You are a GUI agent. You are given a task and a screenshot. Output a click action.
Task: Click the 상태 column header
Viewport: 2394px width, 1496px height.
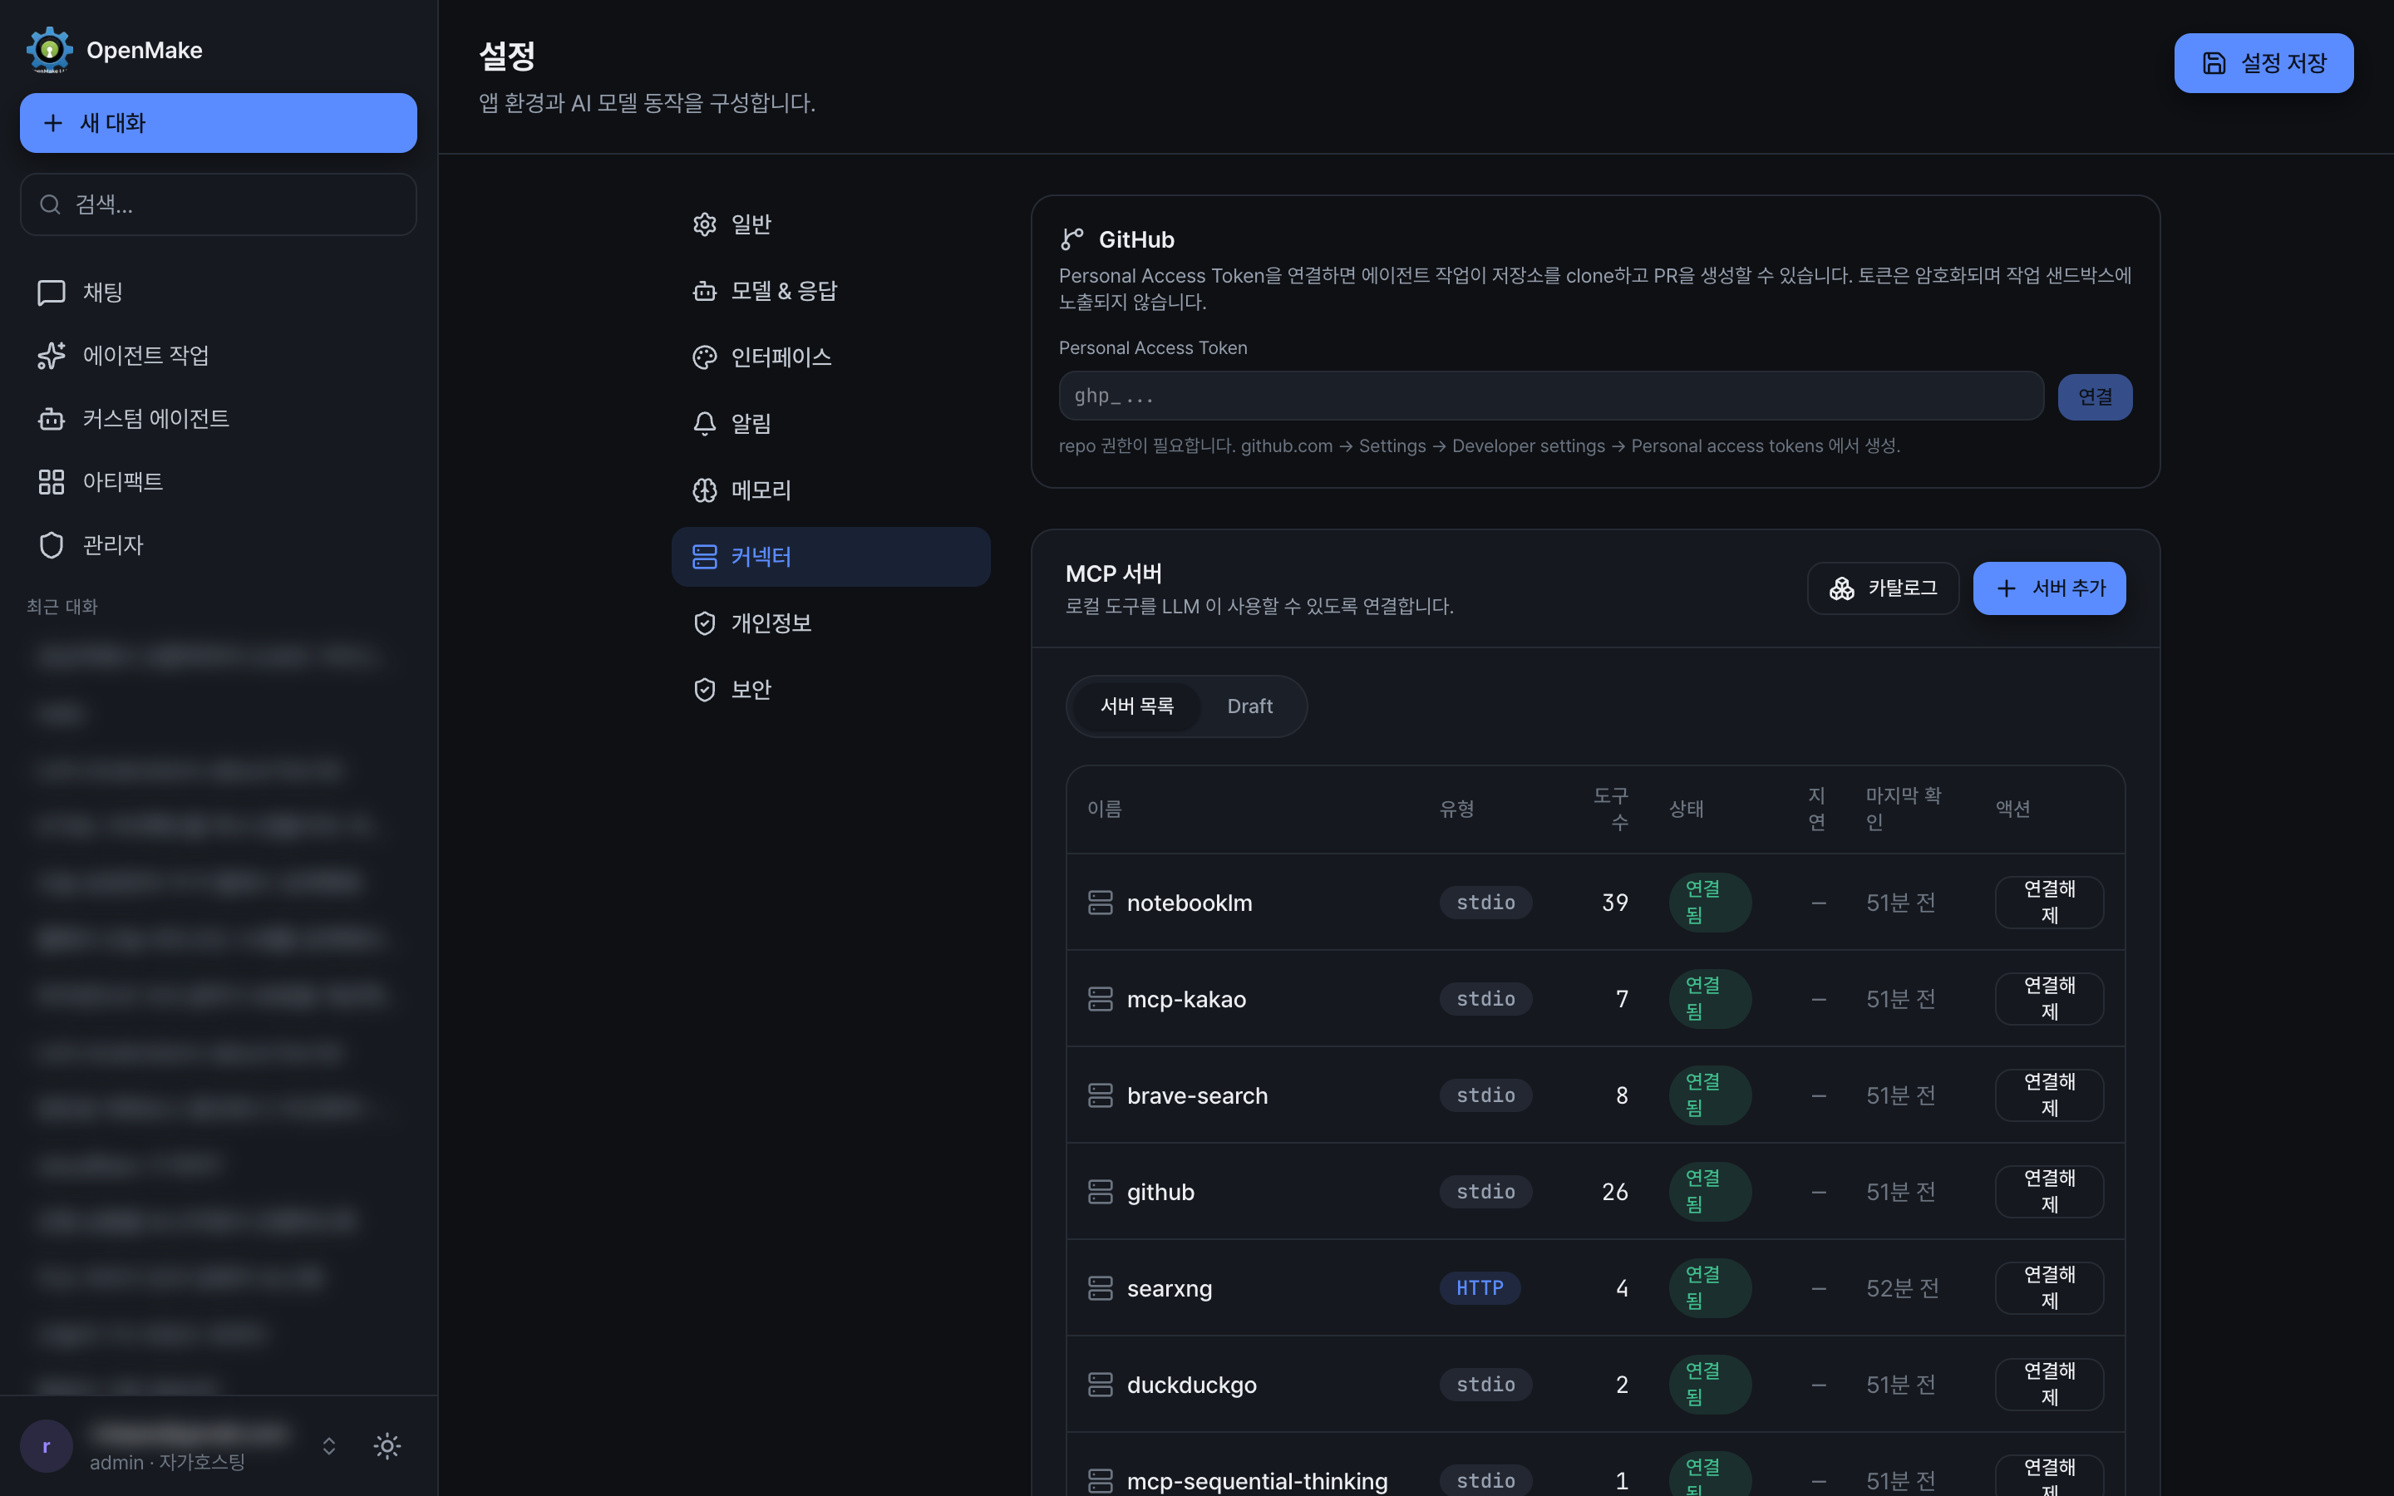(x=1686, y=809)
